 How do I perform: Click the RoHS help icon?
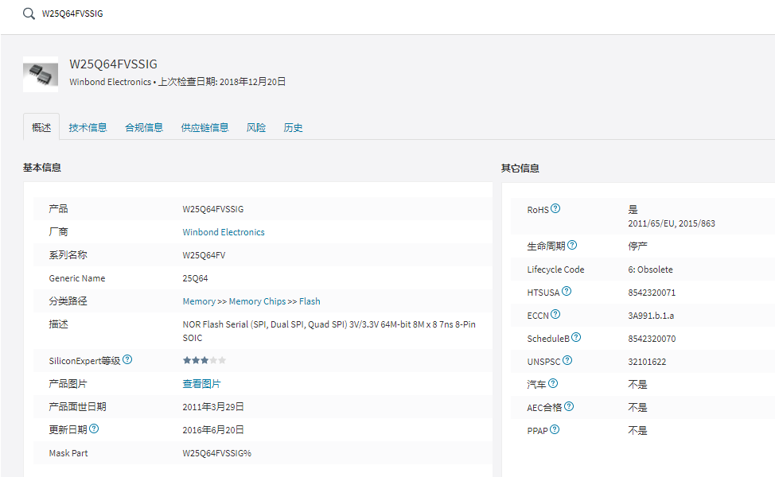pyautogui.click(x=555, y=208)
